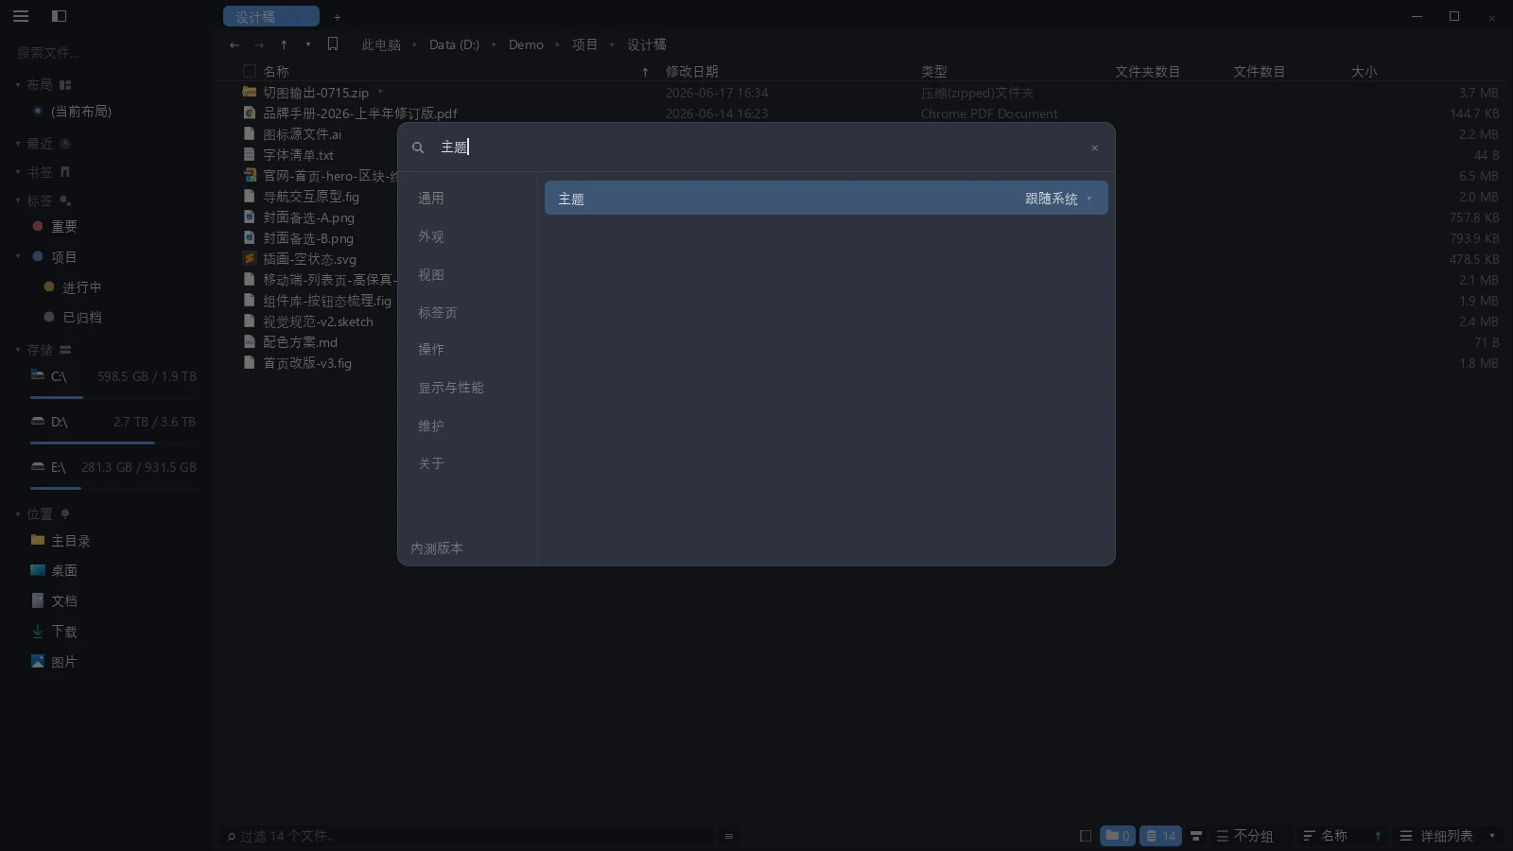Click the forward navigation arrow
Viewport: 1513px width, 851px height.
click(259, 44)
